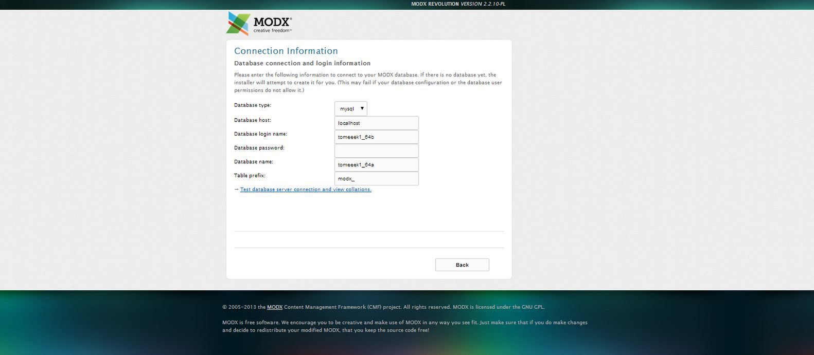
Task: Click 'MODX REVOLUTION VERSION 2.2.10-PL' header text
Action: [458, 4]
